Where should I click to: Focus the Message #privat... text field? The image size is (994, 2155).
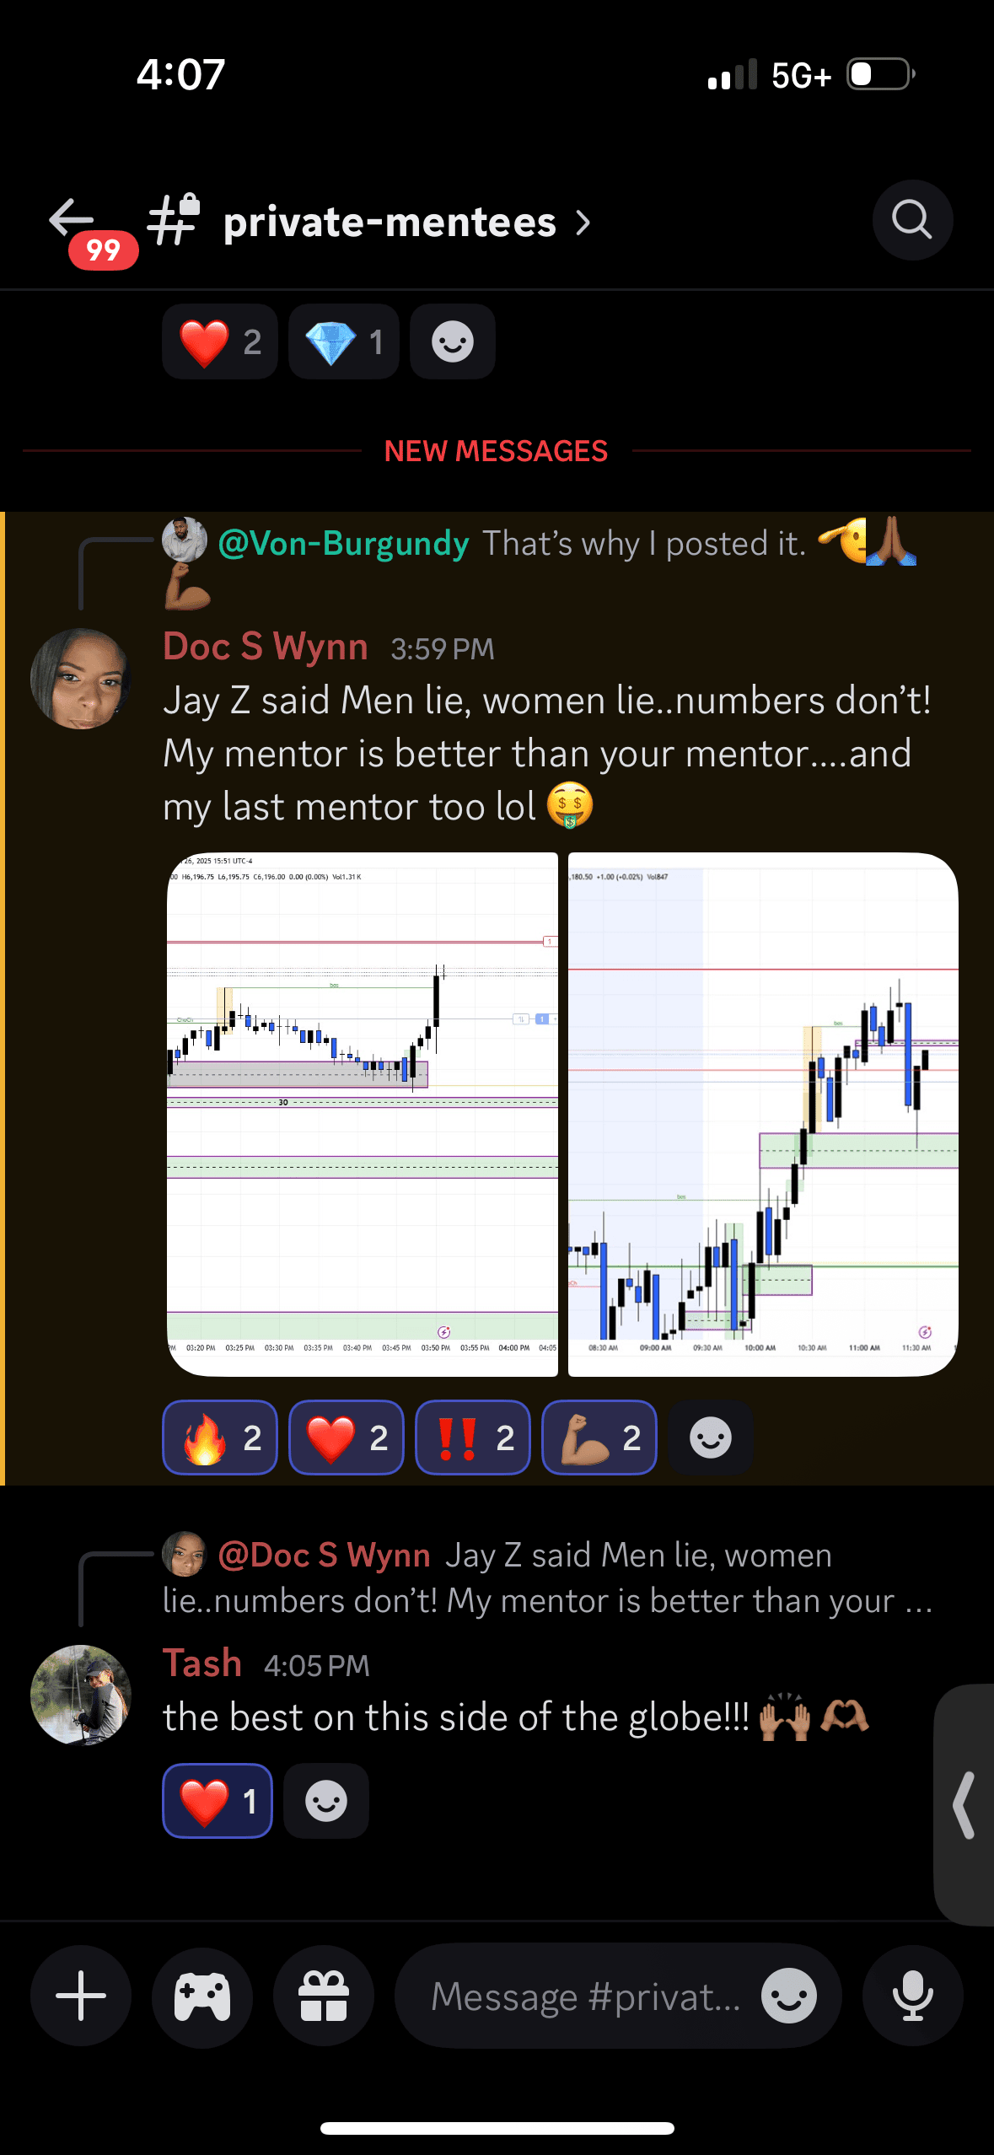click(585, 1996)
